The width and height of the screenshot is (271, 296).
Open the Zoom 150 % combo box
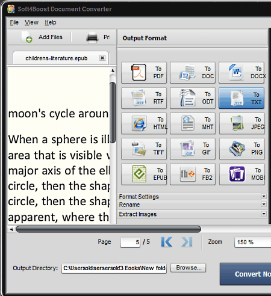coord(253,242)
